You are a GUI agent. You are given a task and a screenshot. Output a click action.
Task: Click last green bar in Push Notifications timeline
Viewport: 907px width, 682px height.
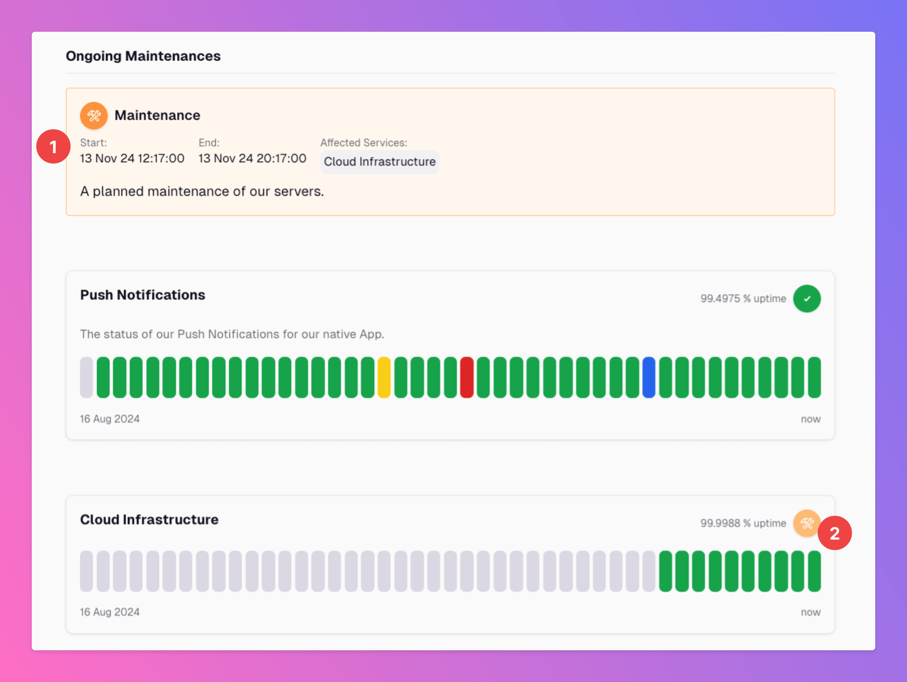pos(814,377)
